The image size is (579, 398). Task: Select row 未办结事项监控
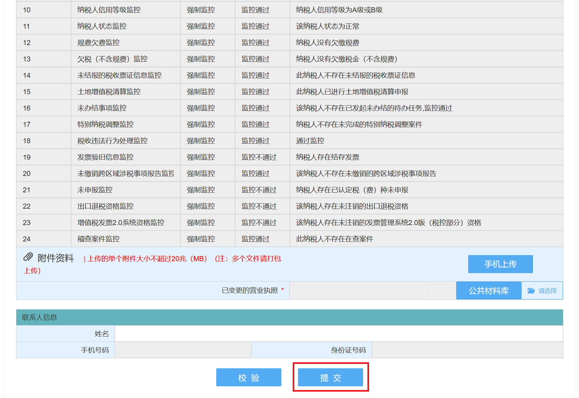coord(290,108)
